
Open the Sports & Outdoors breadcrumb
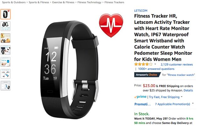(14, 2)
